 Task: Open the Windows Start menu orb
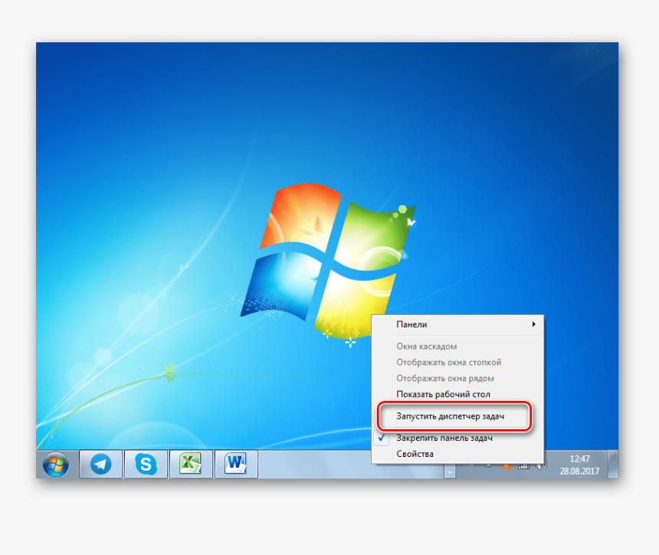pyautogui.click(x=55, y=465)
